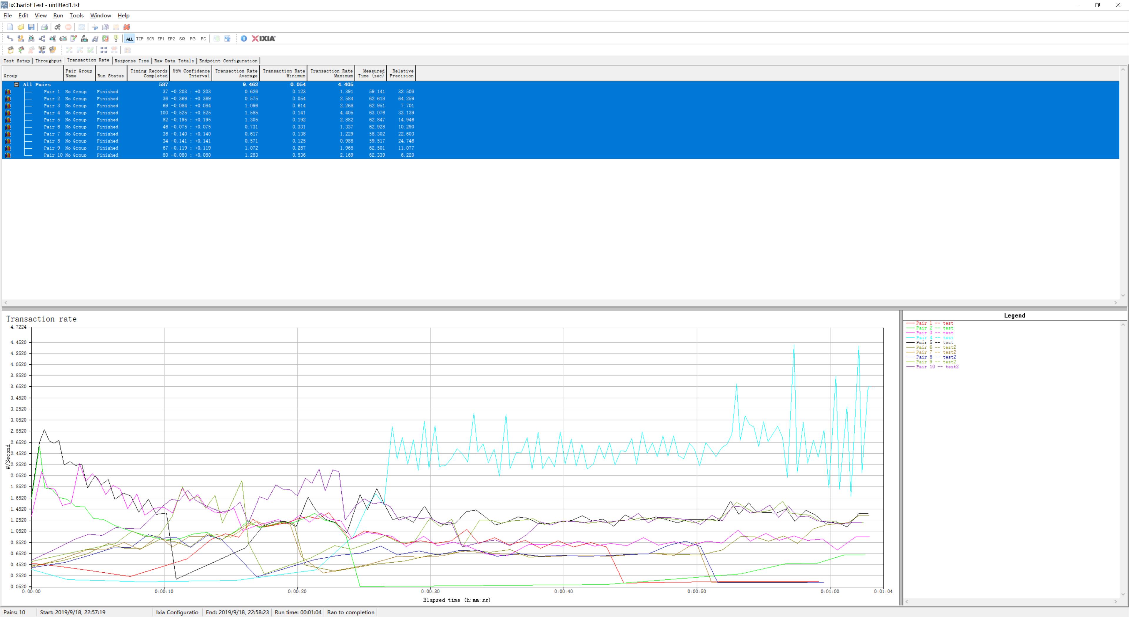The image size is (1129, 617).
Task: Open the Run menu
Action: coord(58,15)
